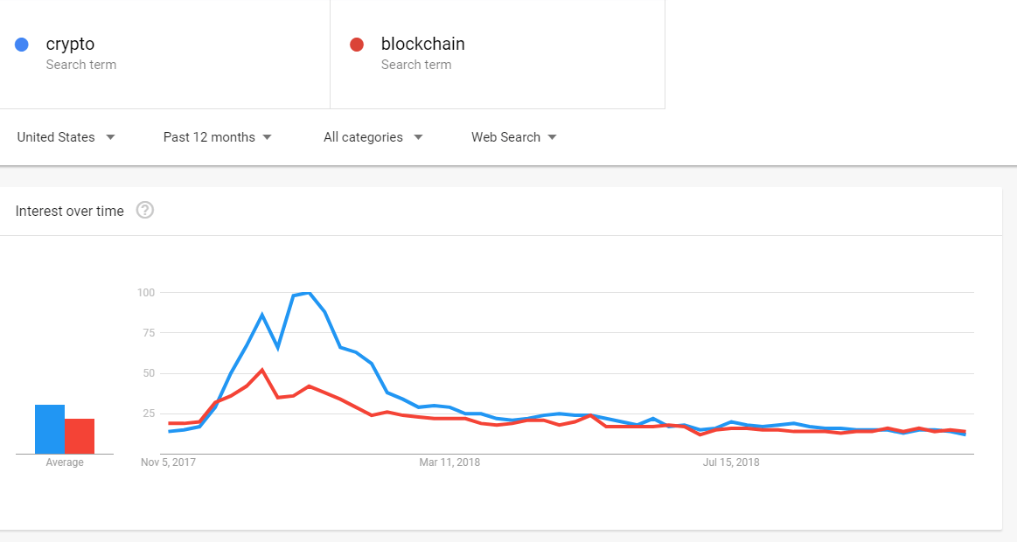
Task: Click the blockchain line's highest peak
Action: 262,370
